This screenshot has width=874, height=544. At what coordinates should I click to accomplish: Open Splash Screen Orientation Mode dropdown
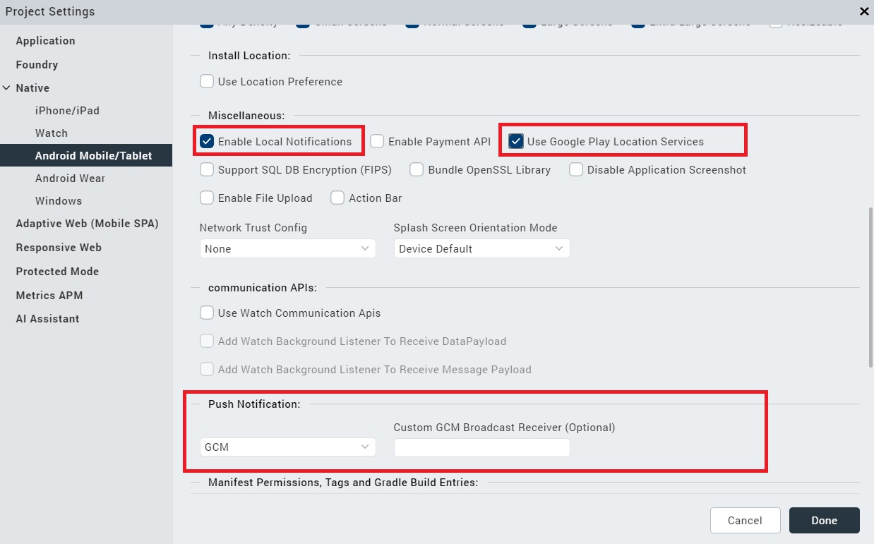coord(481,248)
